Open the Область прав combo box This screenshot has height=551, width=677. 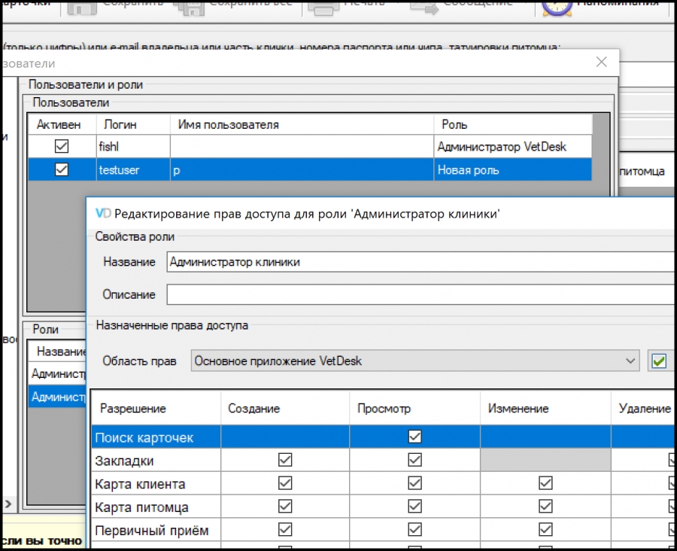[415, 361]
